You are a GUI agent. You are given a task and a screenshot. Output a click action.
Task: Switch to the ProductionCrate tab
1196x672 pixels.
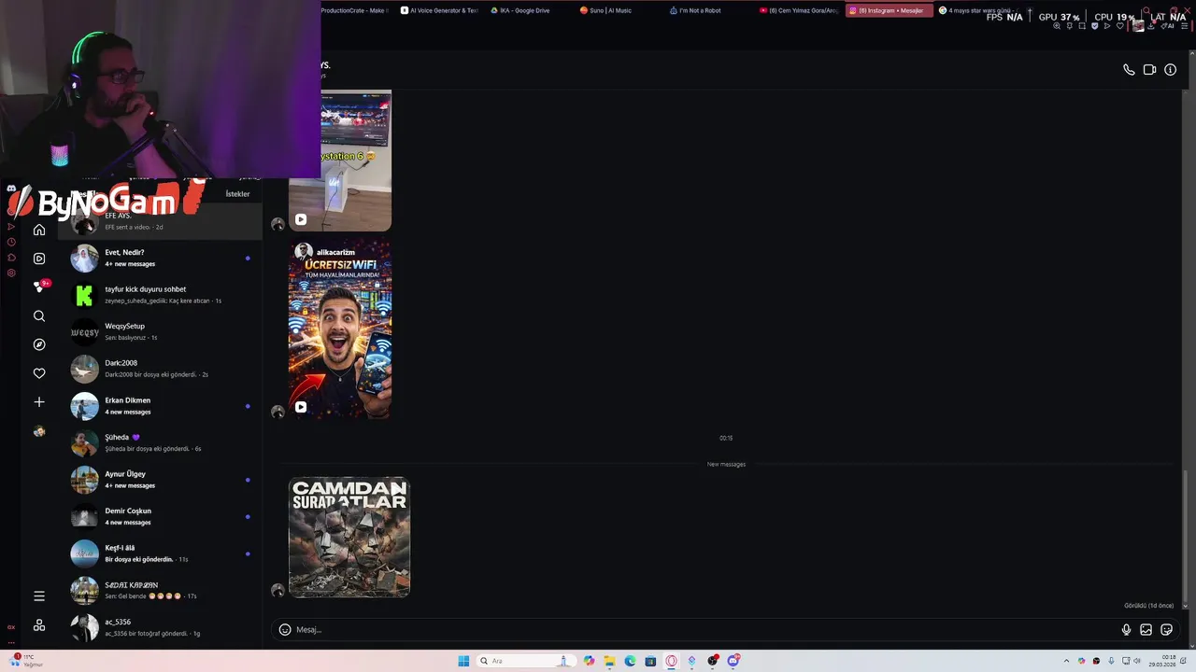click(356, 10)
